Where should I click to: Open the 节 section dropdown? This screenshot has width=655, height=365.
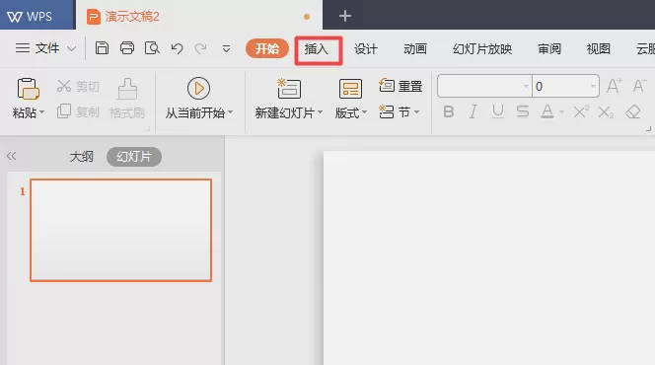click(400, 111)
